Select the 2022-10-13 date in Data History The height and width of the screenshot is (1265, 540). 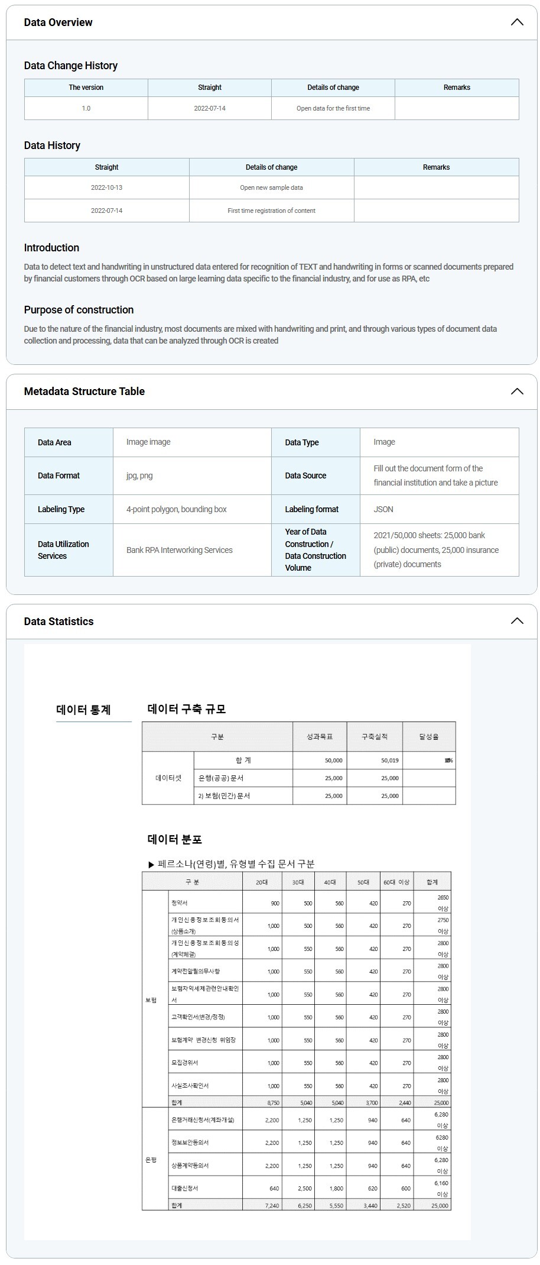(x=106, y=187)
